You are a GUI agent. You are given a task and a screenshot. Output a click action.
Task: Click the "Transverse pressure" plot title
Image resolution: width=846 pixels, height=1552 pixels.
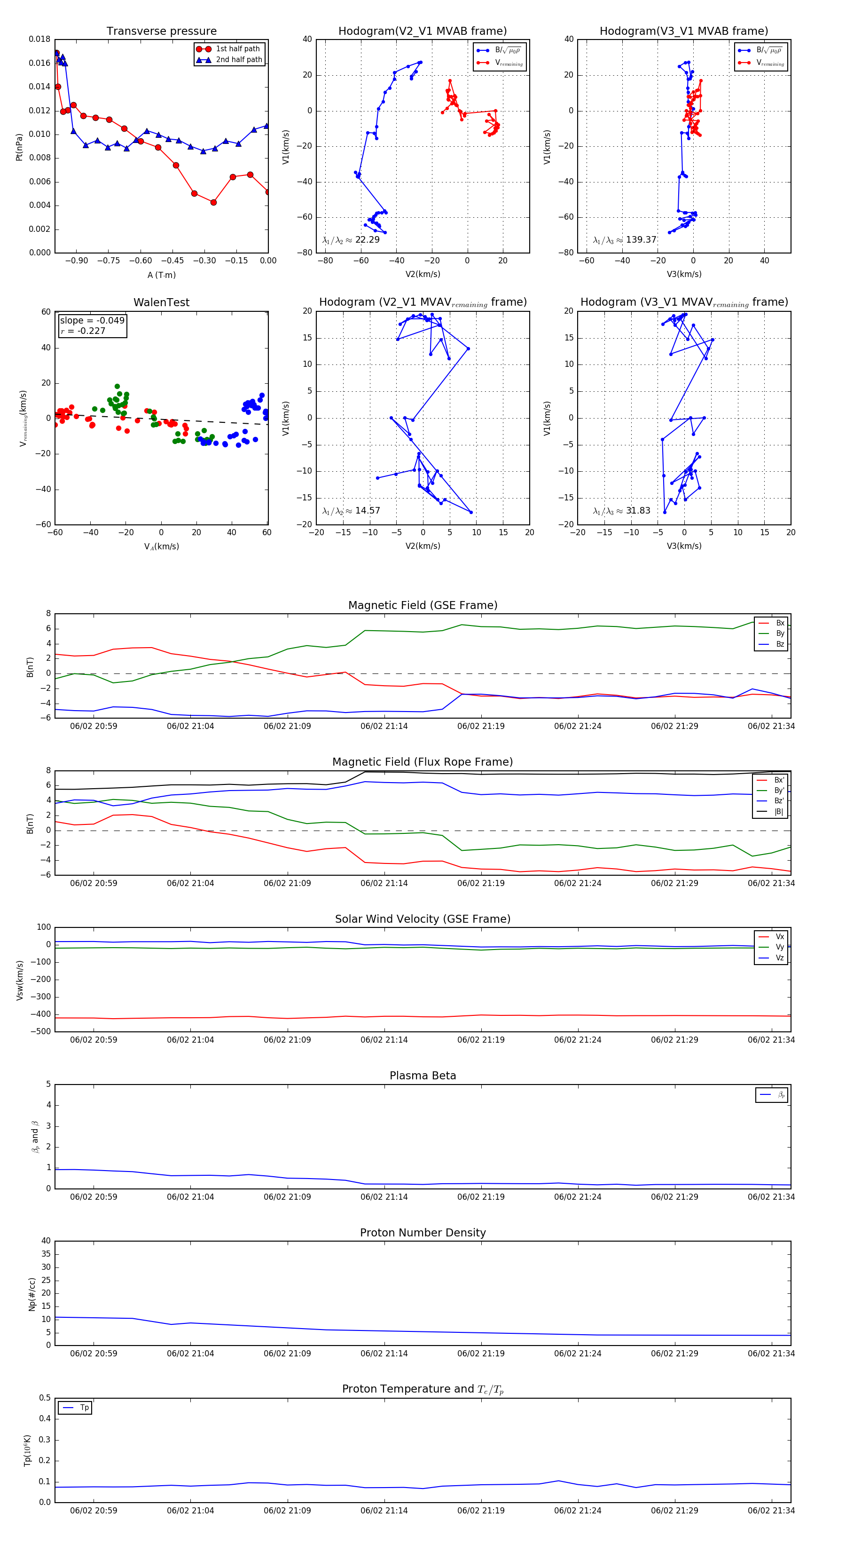pos(161,32)
